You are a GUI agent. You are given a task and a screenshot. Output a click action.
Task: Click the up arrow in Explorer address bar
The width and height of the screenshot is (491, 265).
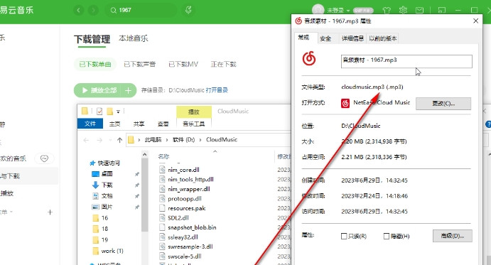(x=119, y=140)
